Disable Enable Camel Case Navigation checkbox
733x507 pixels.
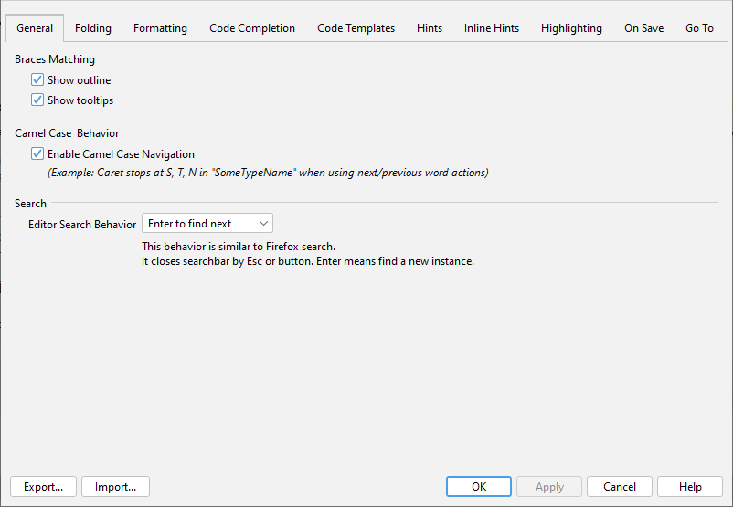pyautogui.click(x=37, y=154)
